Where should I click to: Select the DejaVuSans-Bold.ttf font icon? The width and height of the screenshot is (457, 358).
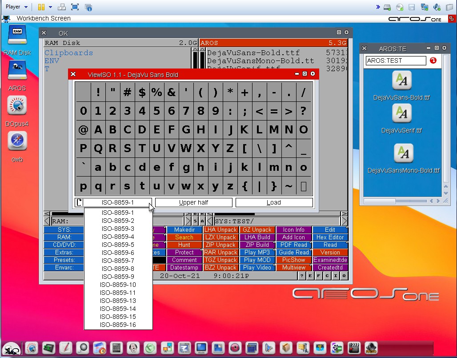click(x=402, y=81)
